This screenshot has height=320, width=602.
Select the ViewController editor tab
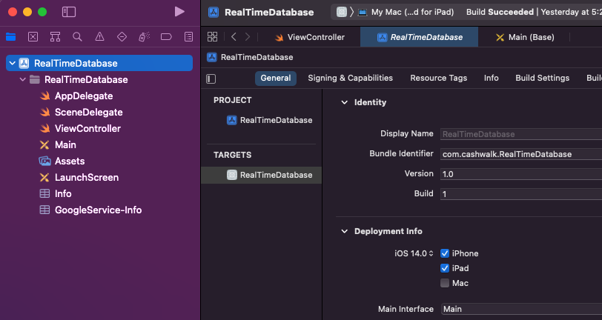click(x=309, y=37)
